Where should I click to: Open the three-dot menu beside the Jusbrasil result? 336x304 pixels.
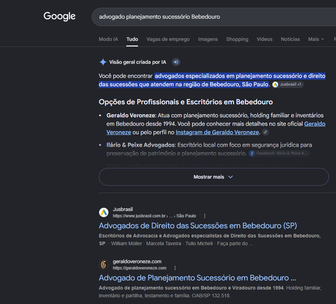(205, 216)
